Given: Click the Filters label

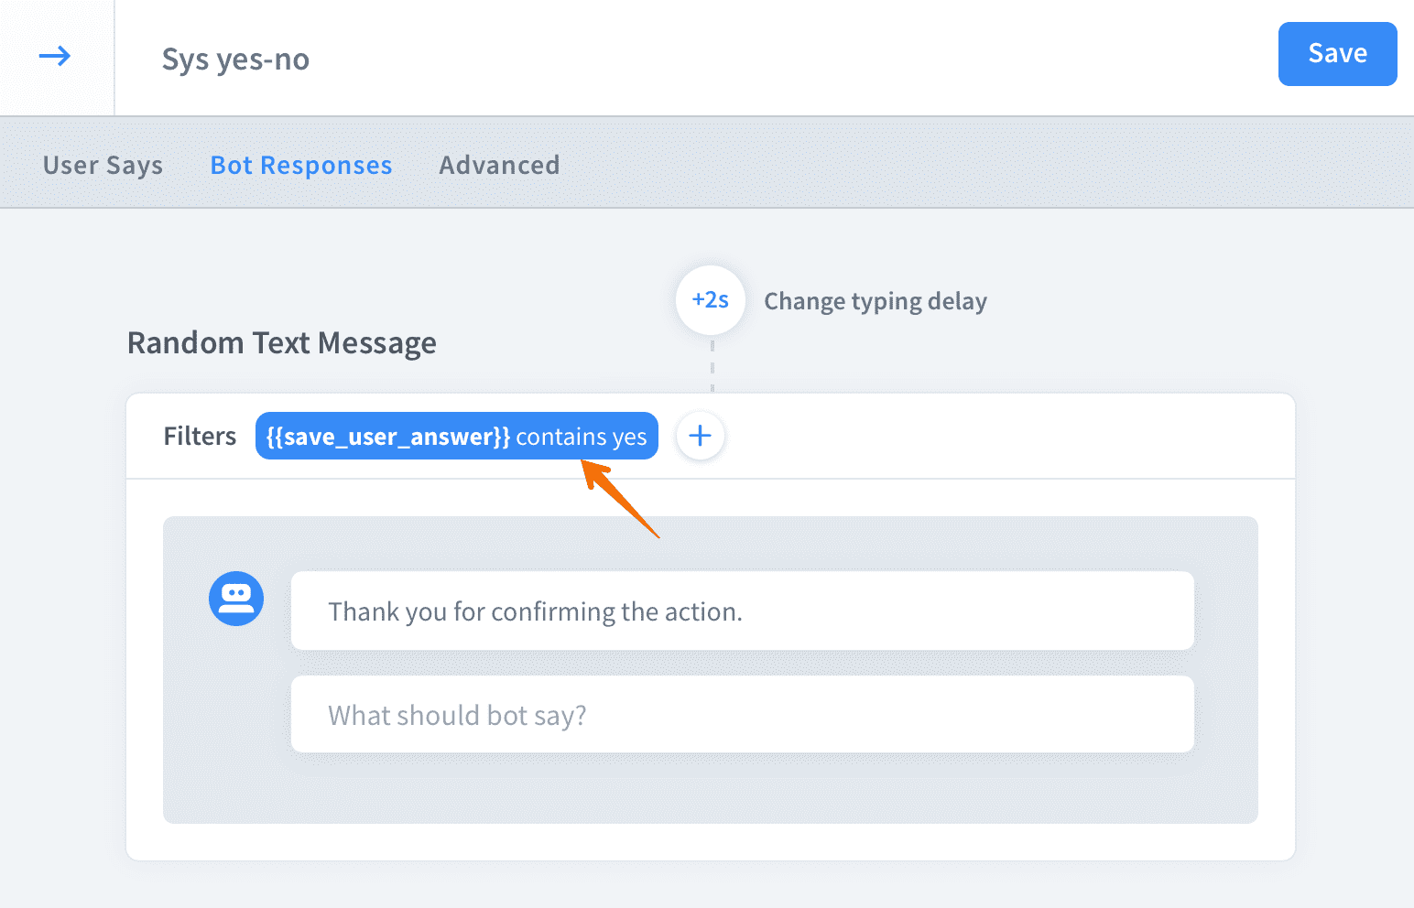Looking at the screenshot, I should 200,437.
